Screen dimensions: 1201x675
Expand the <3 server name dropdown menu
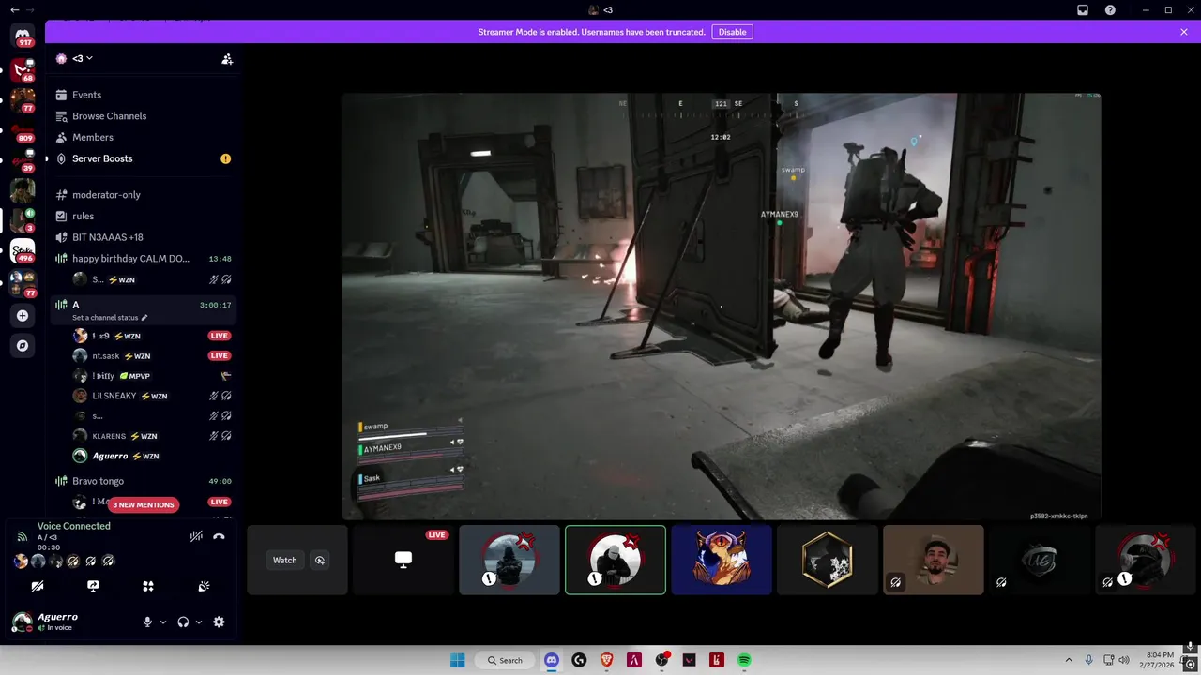83,58
